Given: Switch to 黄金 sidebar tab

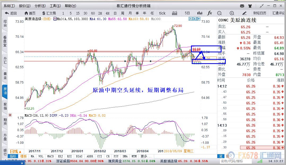Looking at the screenshot, I should pyautogui.click(x=5, y=76).
